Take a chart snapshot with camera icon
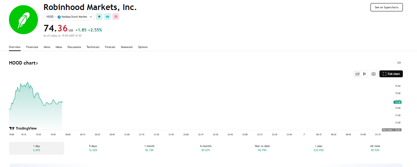417x167 pixels. tap(373, 74)
